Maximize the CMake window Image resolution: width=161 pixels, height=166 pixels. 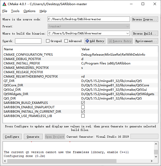143,4
